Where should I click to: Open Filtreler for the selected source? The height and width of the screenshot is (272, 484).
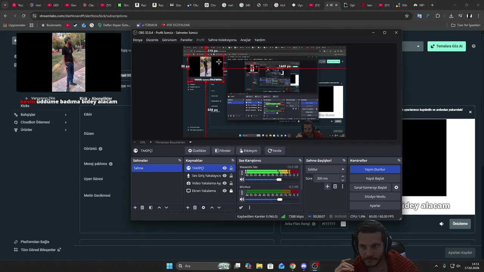point(223,150)
